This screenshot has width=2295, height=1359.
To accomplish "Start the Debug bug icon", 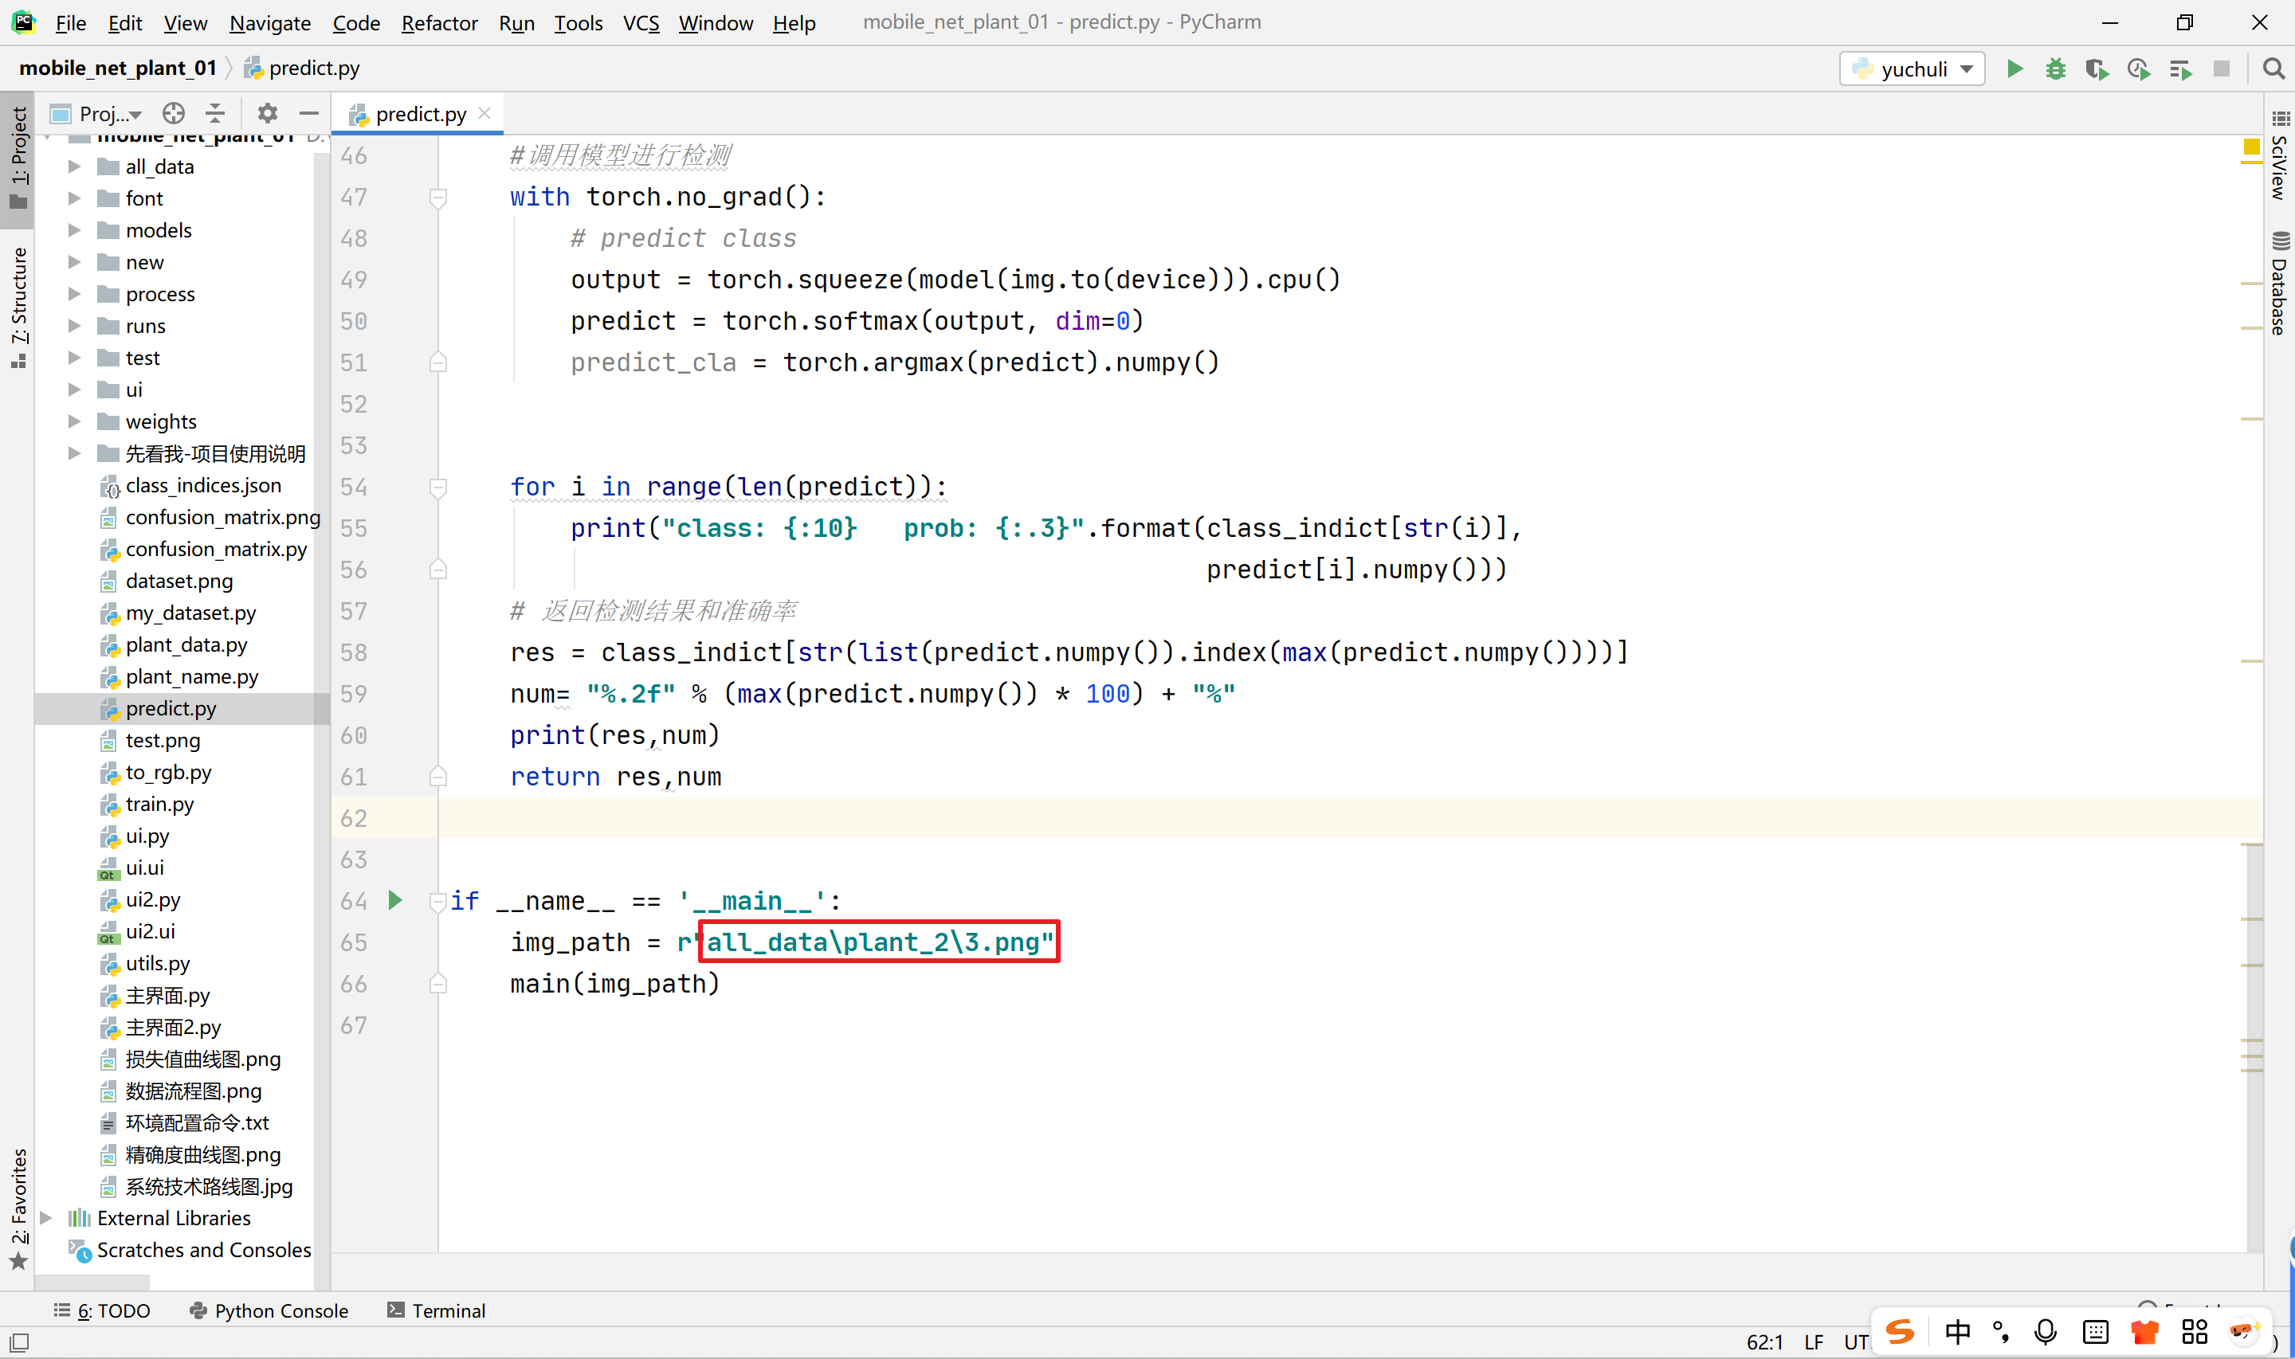I will pos(2055,69).
